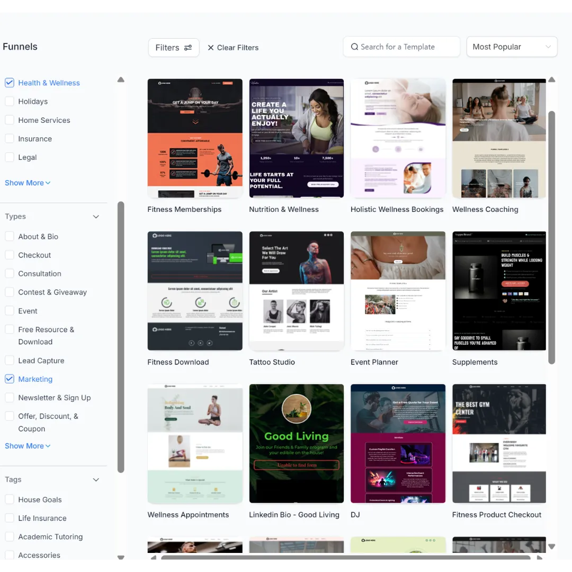The height and width of the screenshot is (572, 572).
Task: Click sidebar scroll up arrow
Action: [121, 79]
